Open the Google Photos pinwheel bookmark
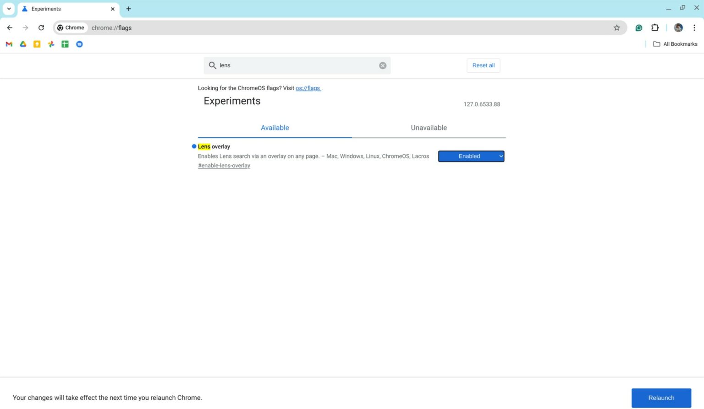 51,44
